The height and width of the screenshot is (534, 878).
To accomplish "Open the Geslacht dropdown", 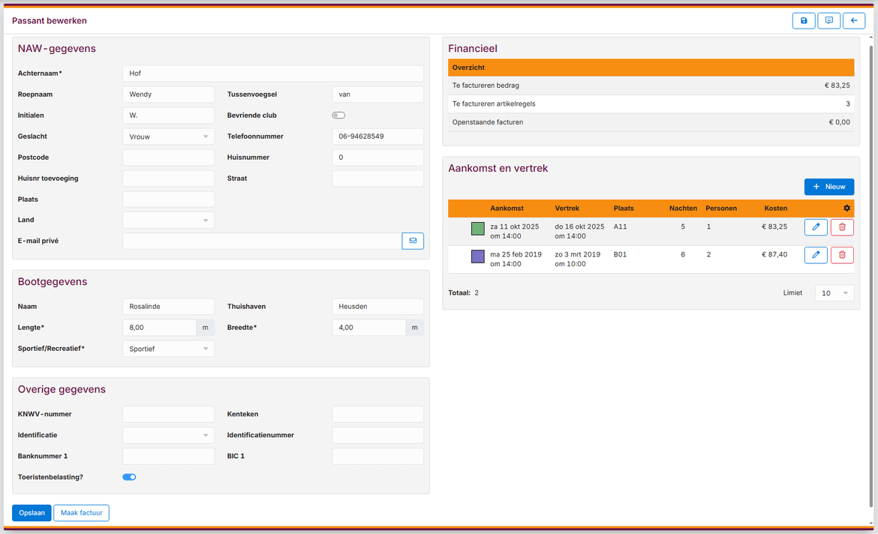I will (168, 136).
